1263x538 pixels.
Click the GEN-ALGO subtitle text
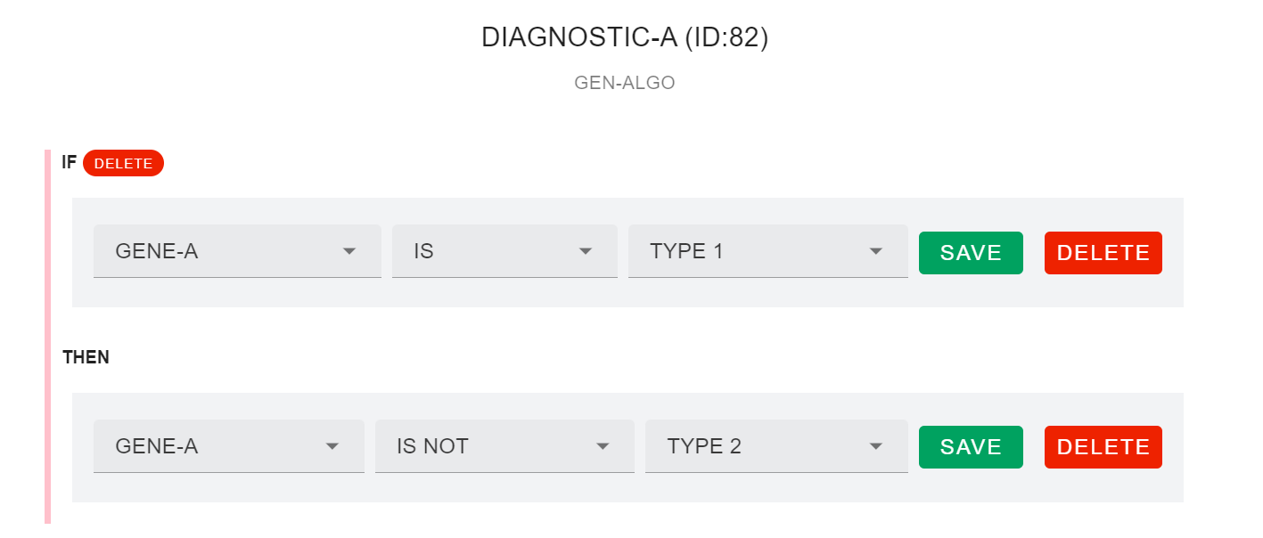pos(624,83)
